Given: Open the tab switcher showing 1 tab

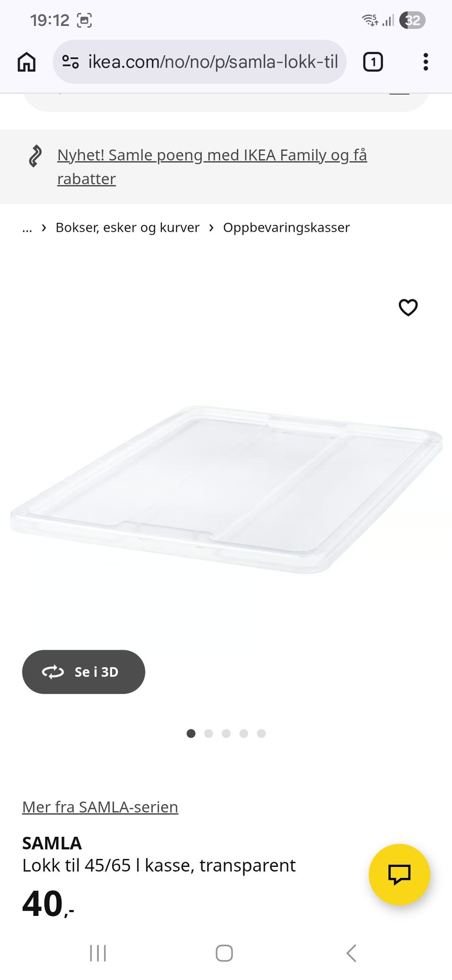Looking at the screenshot, I should click(373, 62).
